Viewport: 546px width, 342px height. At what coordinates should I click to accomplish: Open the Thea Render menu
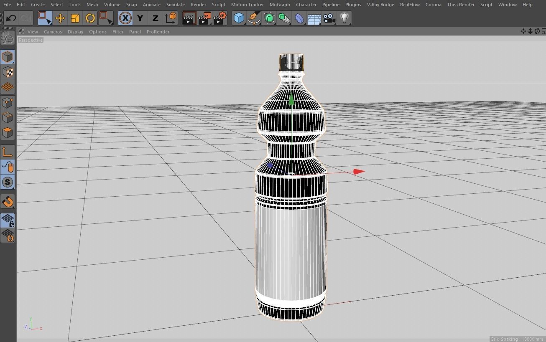point(461,5)
